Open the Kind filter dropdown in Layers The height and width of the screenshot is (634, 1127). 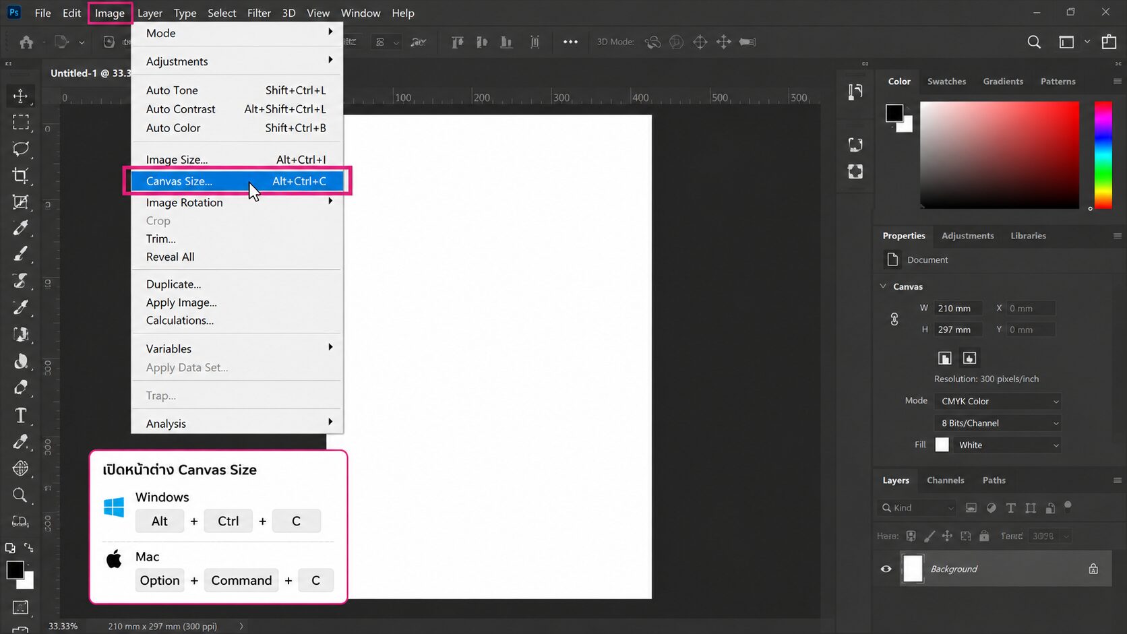click(918, 508)
